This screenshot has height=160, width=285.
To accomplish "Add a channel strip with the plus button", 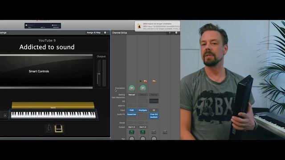I will pos(170,32).
